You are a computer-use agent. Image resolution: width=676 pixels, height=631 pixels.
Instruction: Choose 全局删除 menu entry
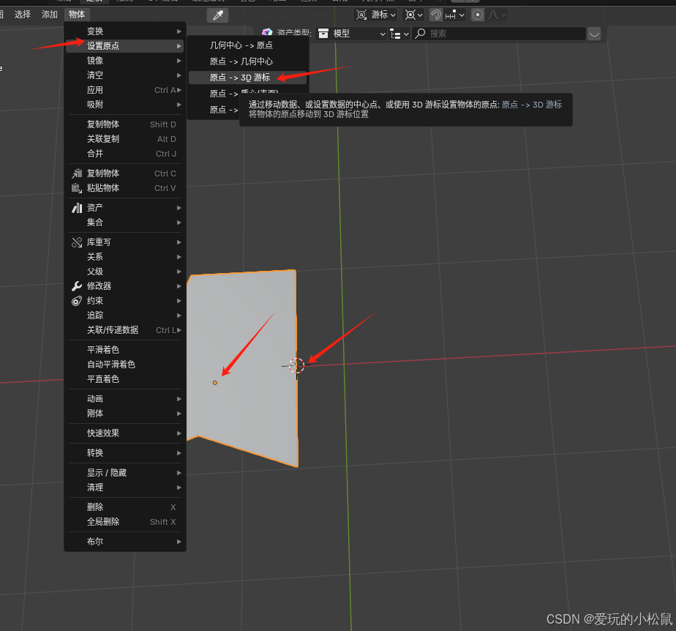click(x=125, y=522)
